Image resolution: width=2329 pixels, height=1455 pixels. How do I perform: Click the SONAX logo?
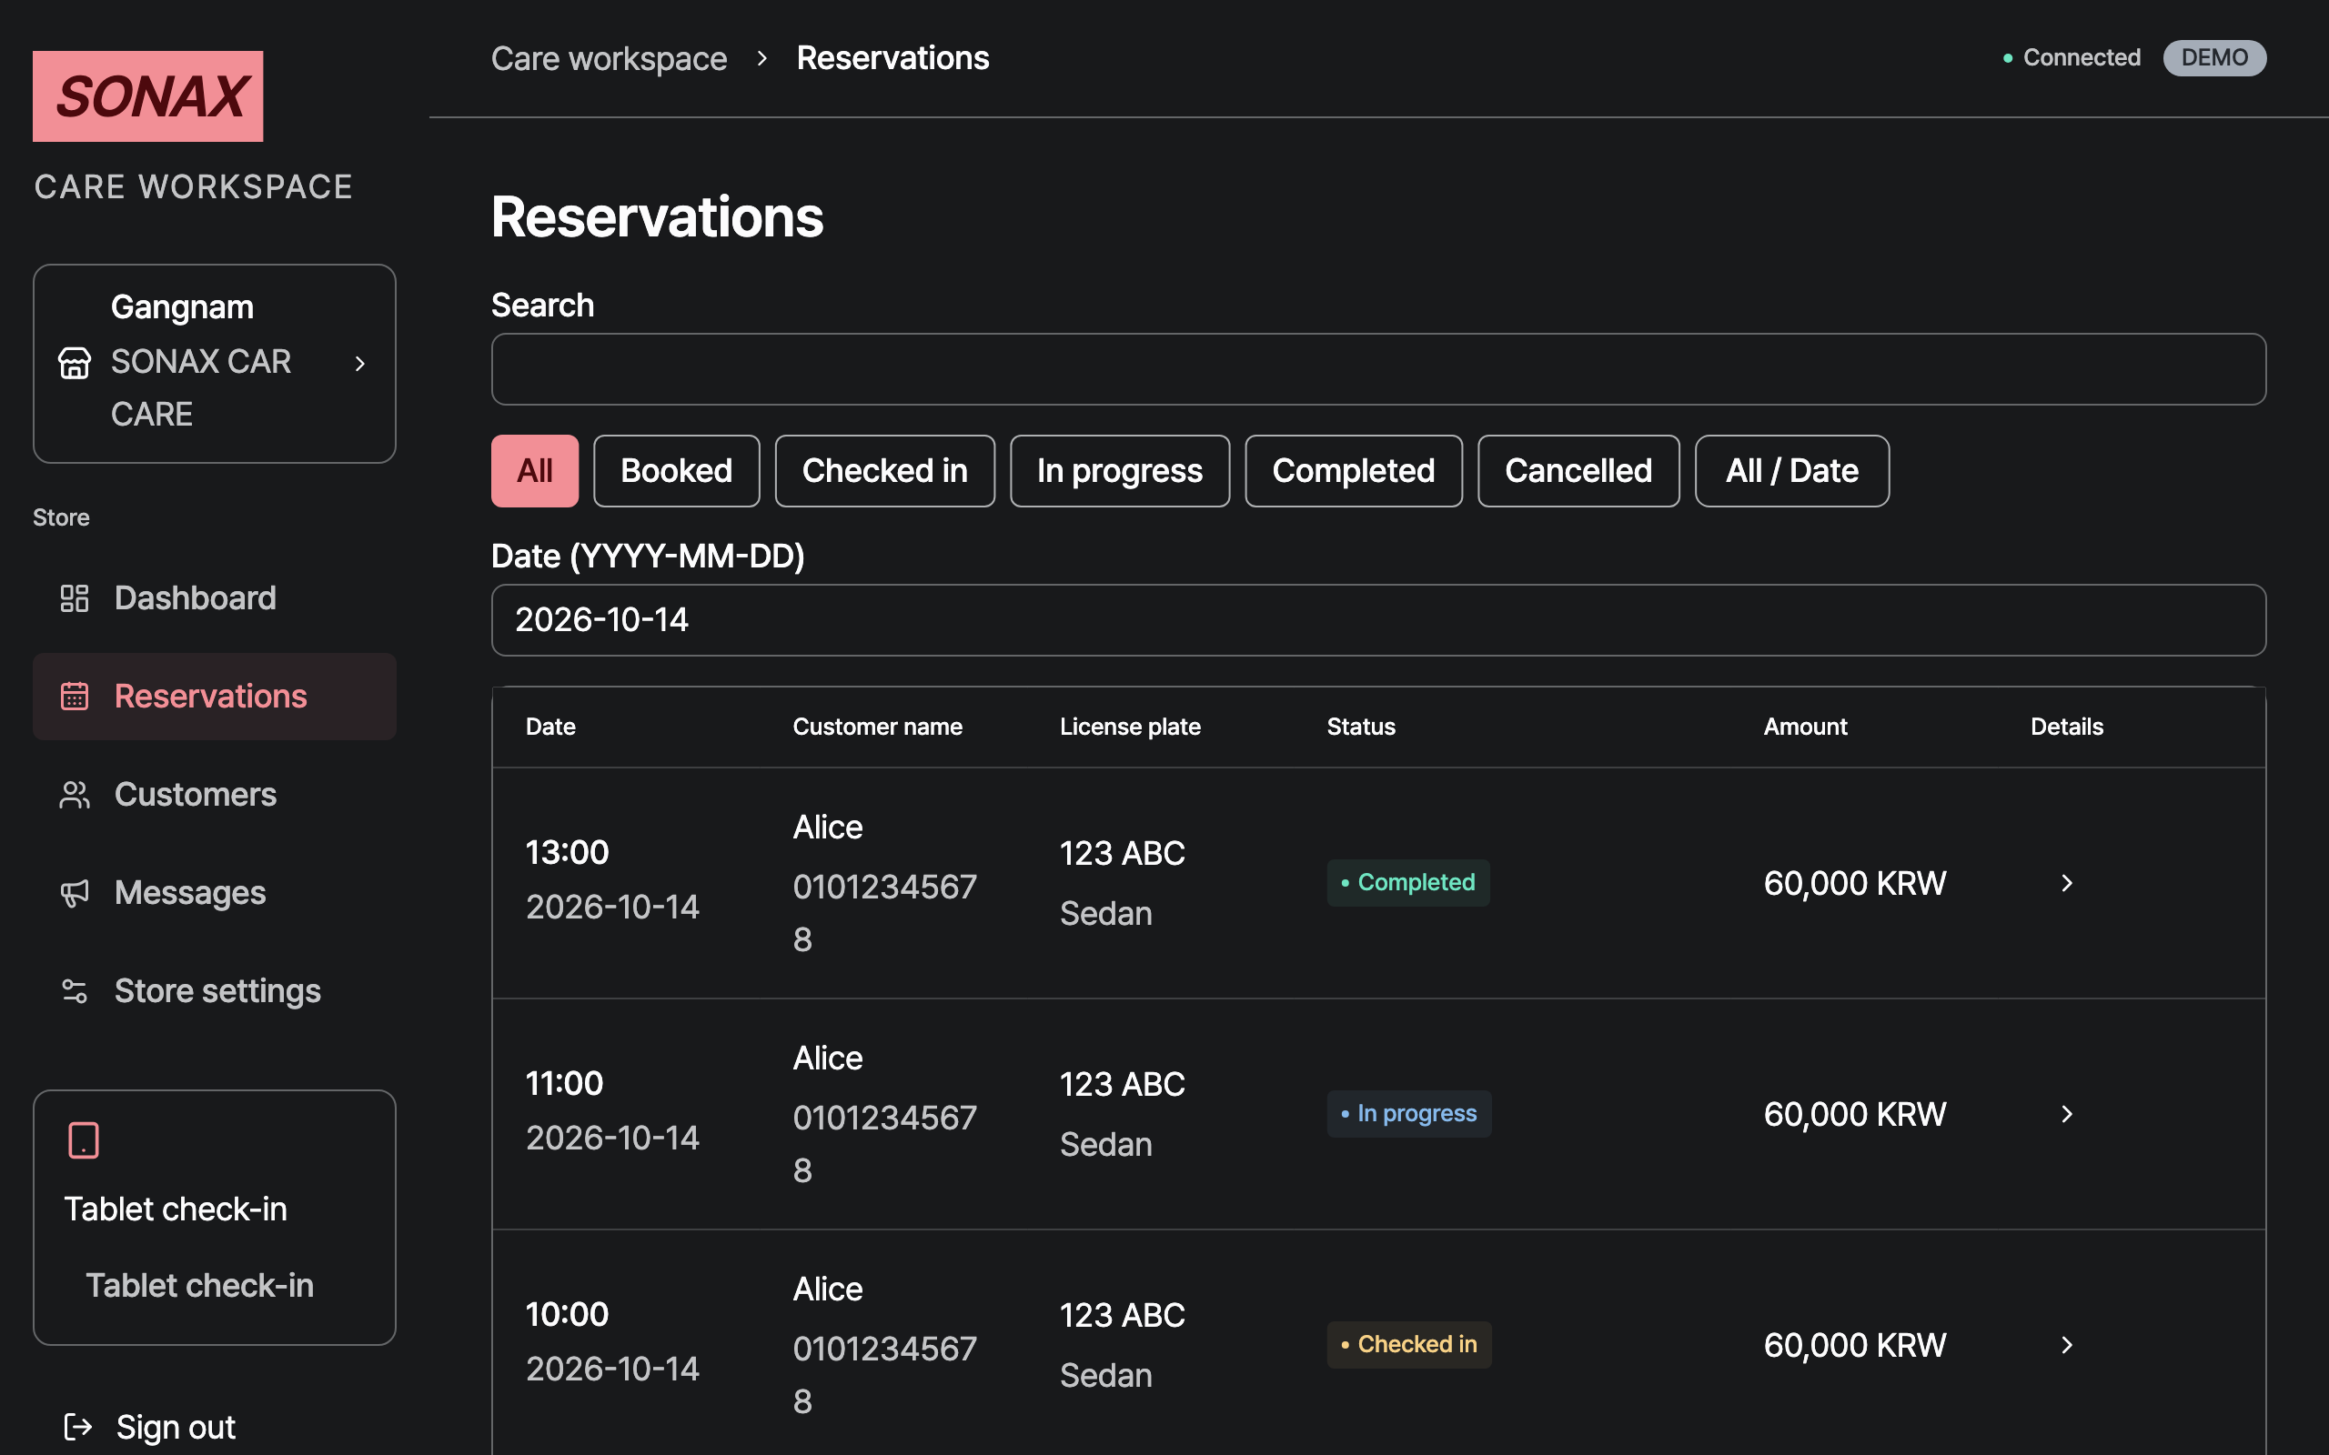pos(147,96)
